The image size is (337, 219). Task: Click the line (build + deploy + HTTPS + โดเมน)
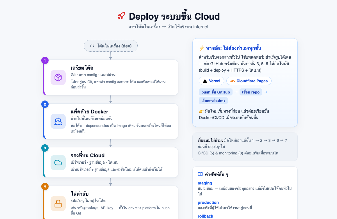point(230,70)
